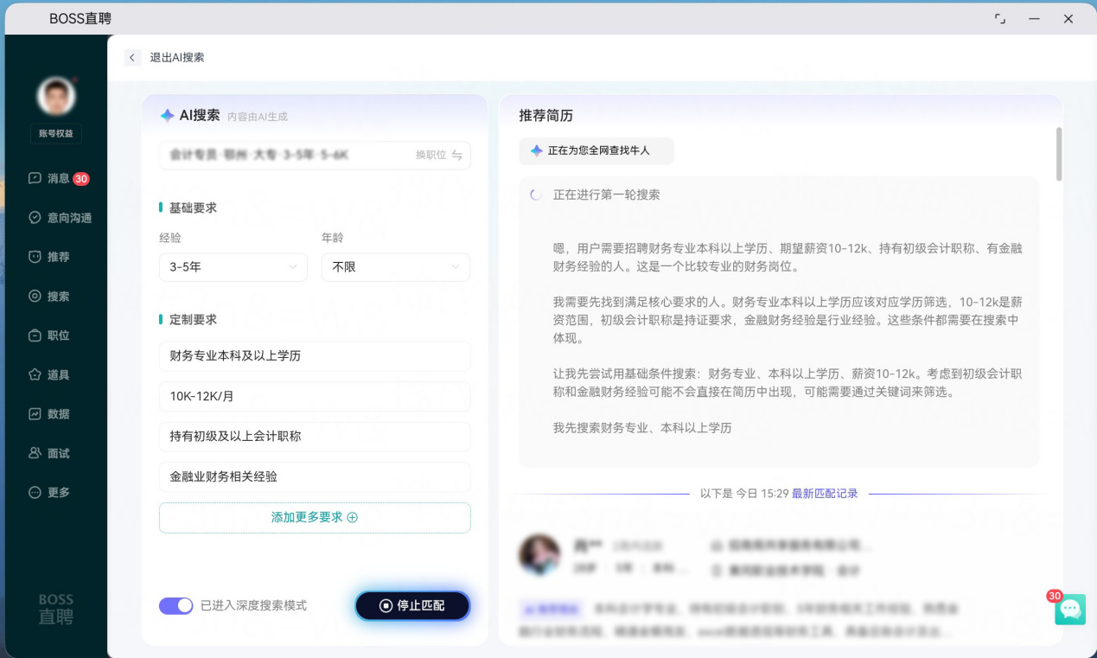Click the 定制要求 section label
This screenshot has height=658, width=1097.
point(193,319)
